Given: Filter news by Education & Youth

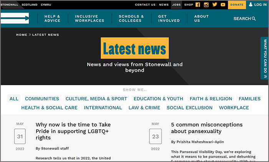Looking at the screenshot, I should pos(158,99).
